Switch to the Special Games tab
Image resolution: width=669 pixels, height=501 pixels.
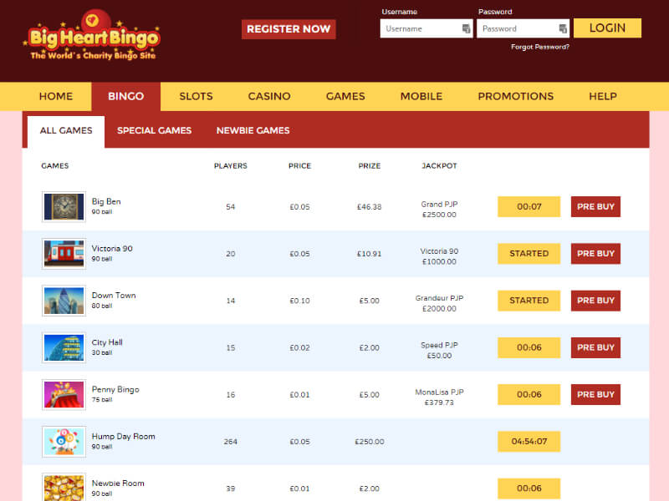[154, 131]
